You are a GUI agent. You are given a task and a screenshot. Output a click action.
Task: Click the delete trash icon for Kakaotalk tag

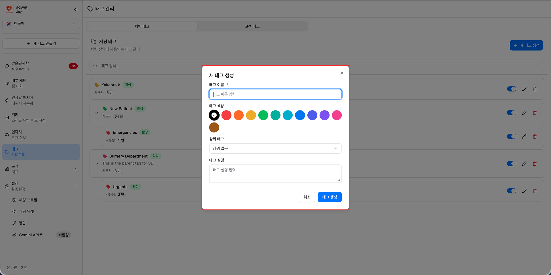point(535,89)
